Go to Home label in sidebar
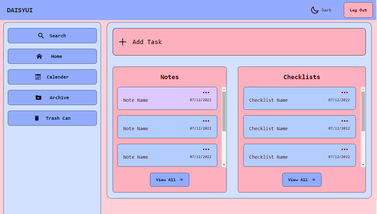Image resolution: width=377 pixels, height=214 pixels. coord(57,56)
